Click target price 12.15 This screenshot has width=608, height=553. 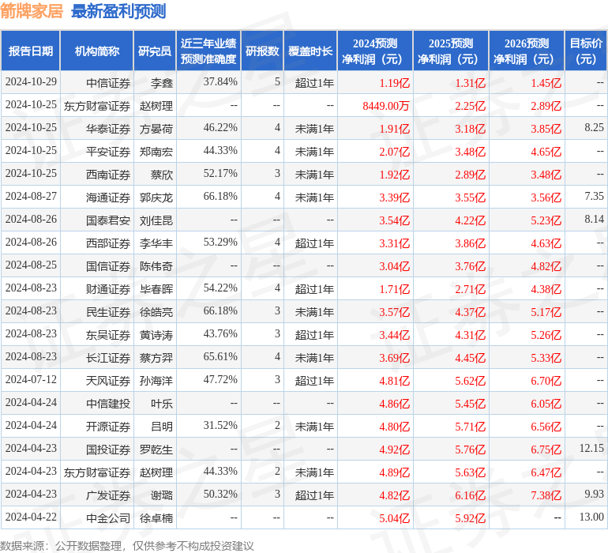point(591,448)
